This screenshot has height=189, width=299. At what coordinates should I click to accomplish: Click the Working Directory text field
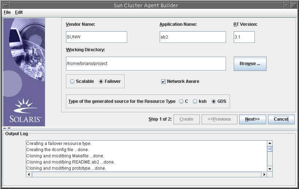146,64
